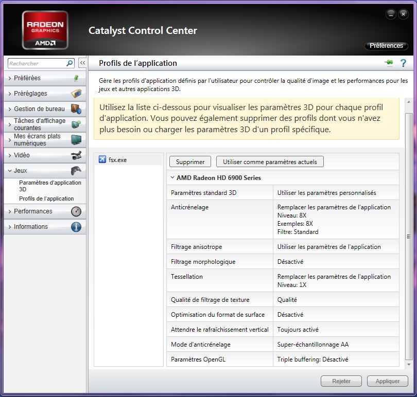Screen dimensions: 417x397
Task: Close the Catalyst Control Center window
Action: (403, 14)
